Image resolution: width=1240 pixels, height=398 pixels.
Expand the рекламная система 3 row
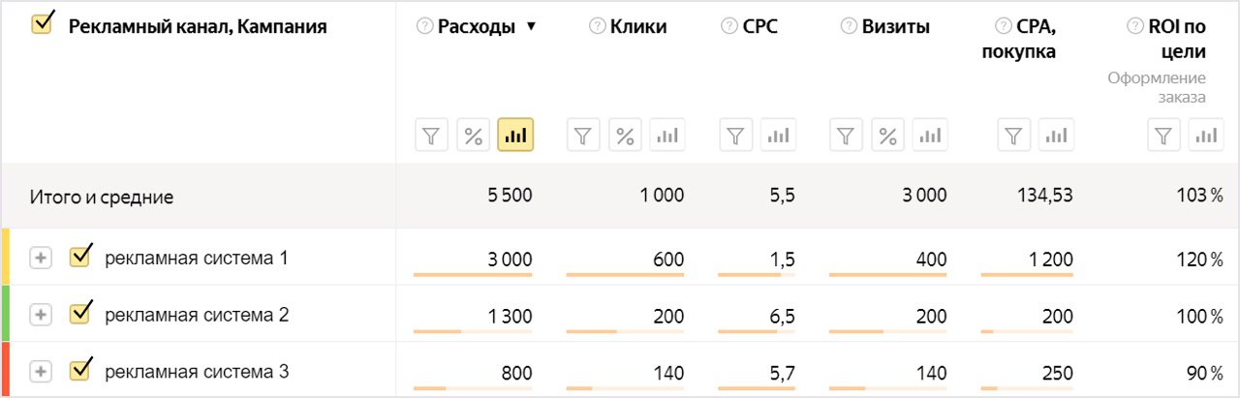point(40,371)
